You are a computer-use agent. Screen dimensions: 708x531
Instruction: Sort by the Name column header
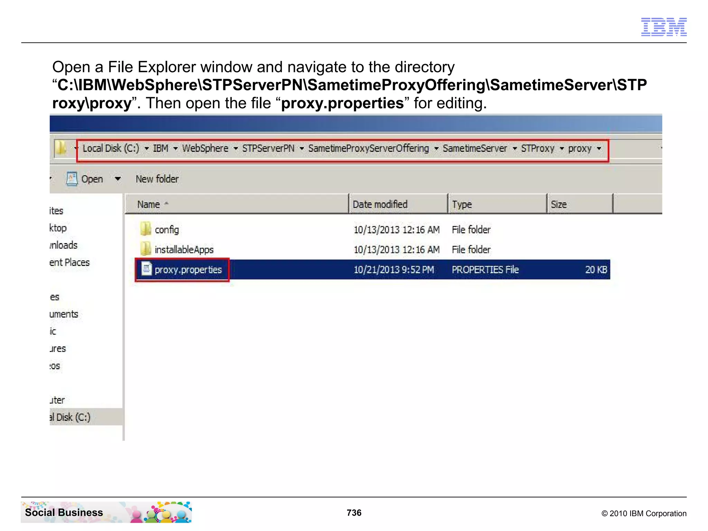pos(236,204)
